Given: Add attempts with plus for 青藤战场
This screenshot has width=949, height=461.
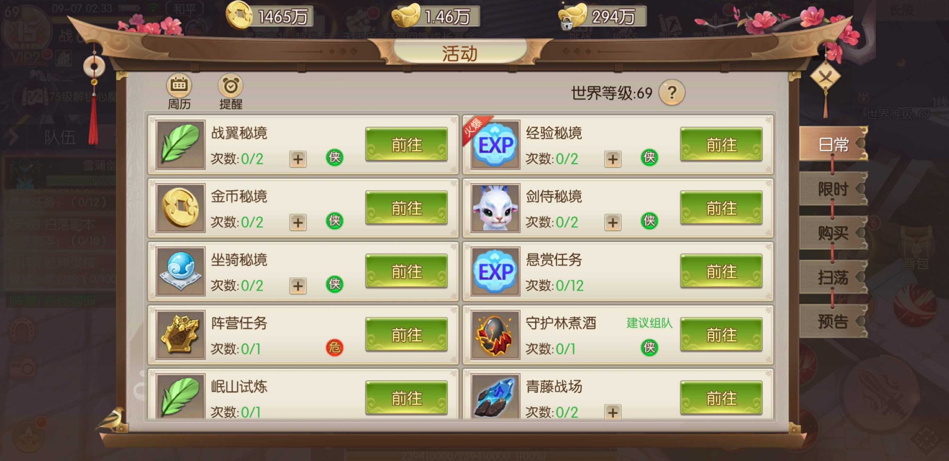Looking at the screenshot, I should click(x=613, y=412).
